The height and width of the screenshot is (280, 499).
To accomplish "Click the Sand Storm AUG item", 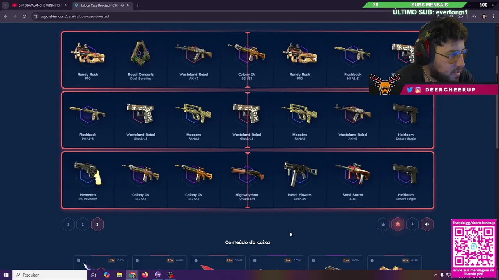I will (x=353, y=180).
